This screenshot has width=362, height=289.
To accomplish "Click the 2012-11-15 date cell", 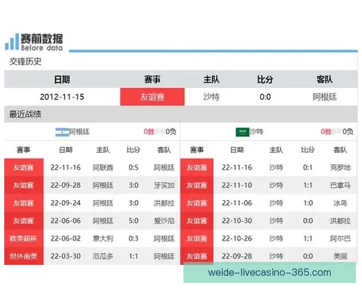I will click(x=62, y=97).
